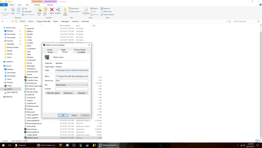This screenshot has height=148, width=262.
Task: Click the Refresh button beside address bar
Action: (x=230, y=21)
